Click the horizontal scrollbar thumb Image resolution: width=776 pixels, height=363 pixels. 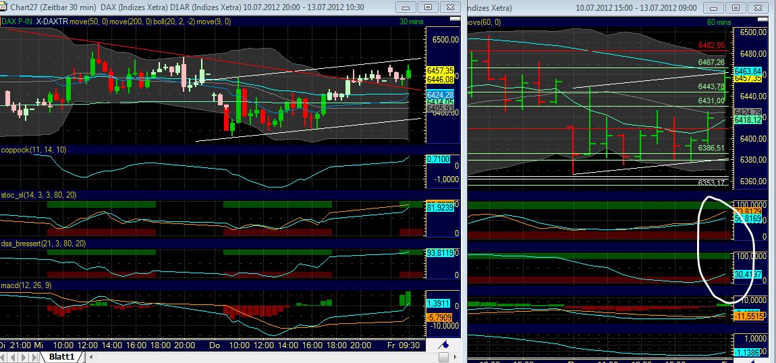pyautogui.click(x=443, y=356)
